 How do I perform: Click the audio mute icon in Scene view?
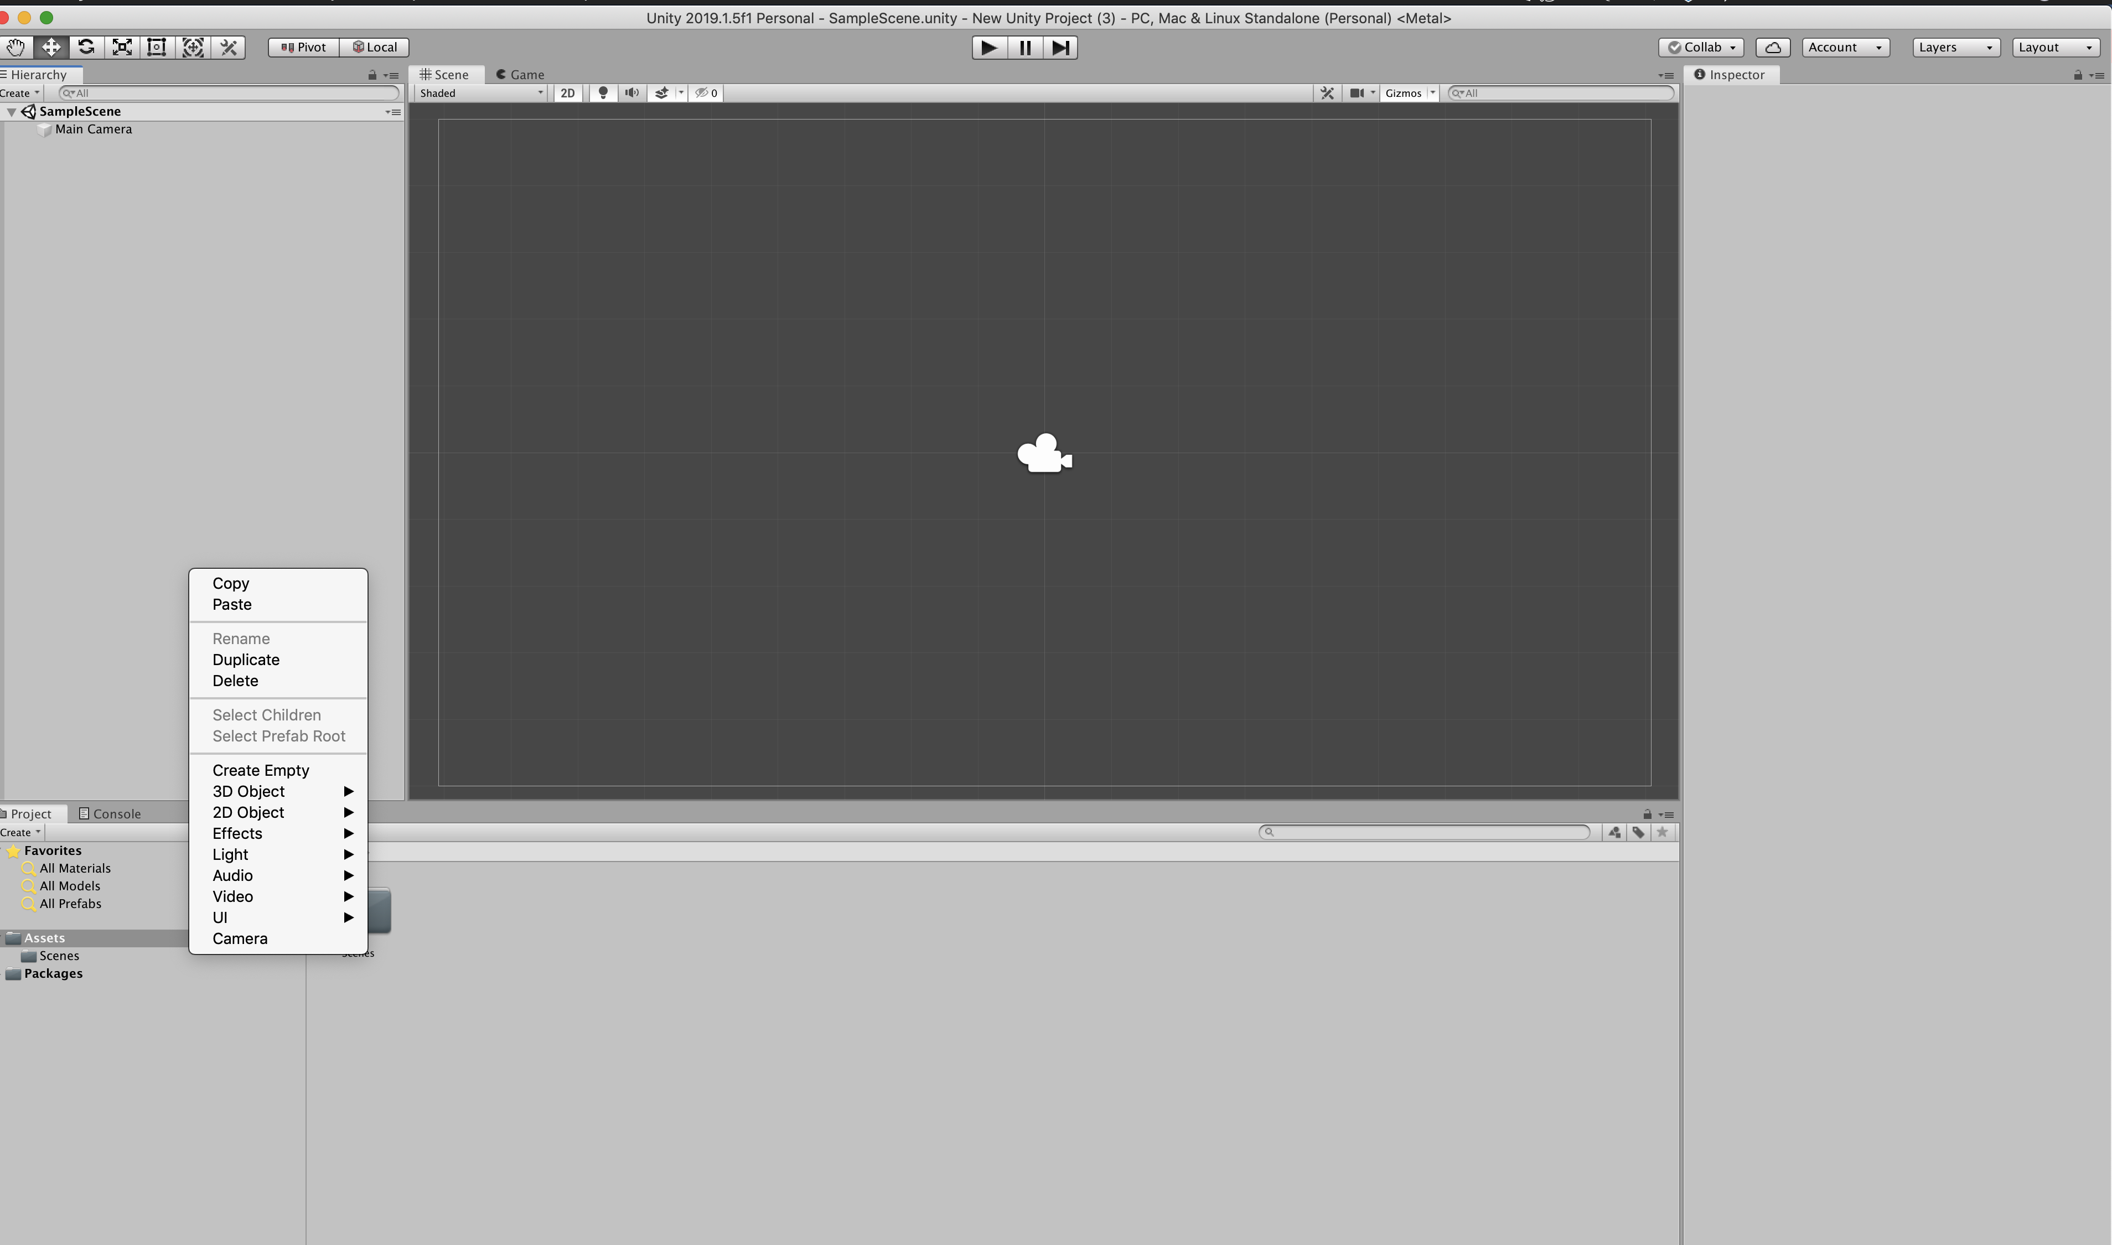click(x=633, y=94)
